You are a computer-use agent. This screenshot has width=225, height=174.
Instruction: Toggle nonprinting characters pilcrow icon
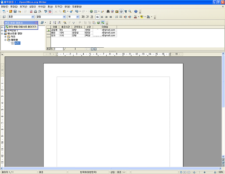coord(126,12)
